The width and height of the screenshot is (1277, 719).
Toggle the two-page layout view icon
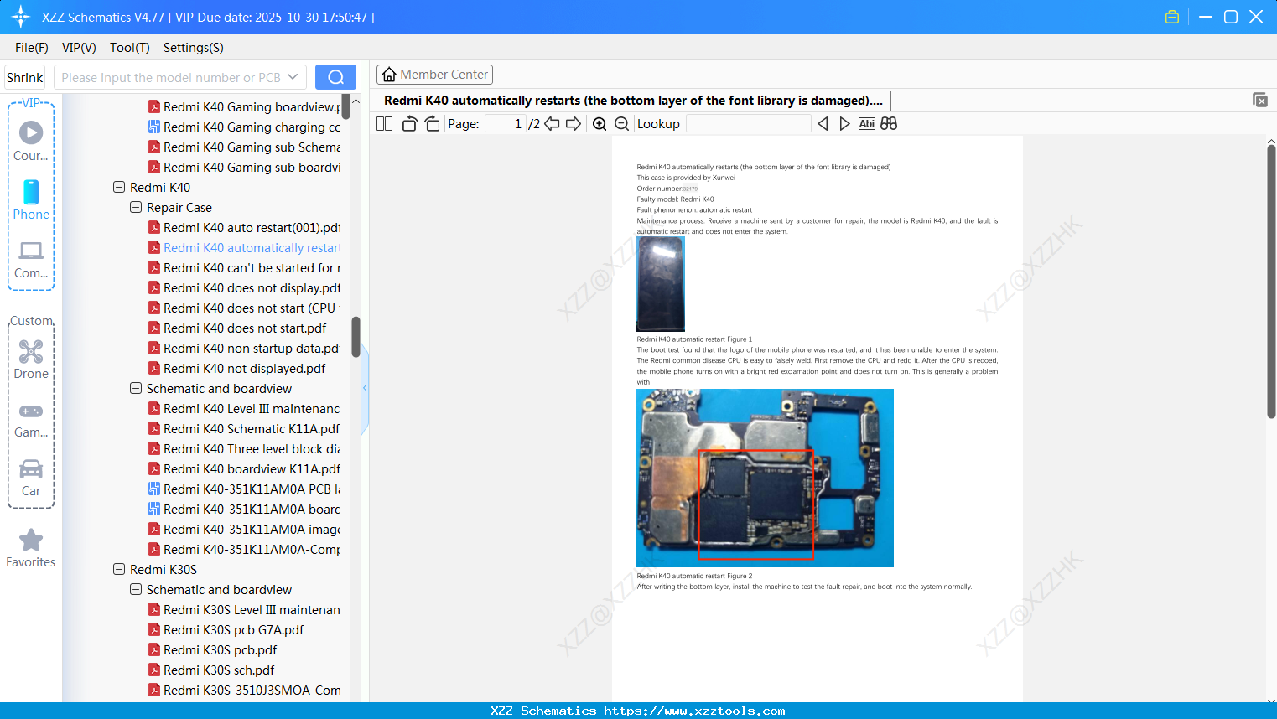tap(385, 124)
